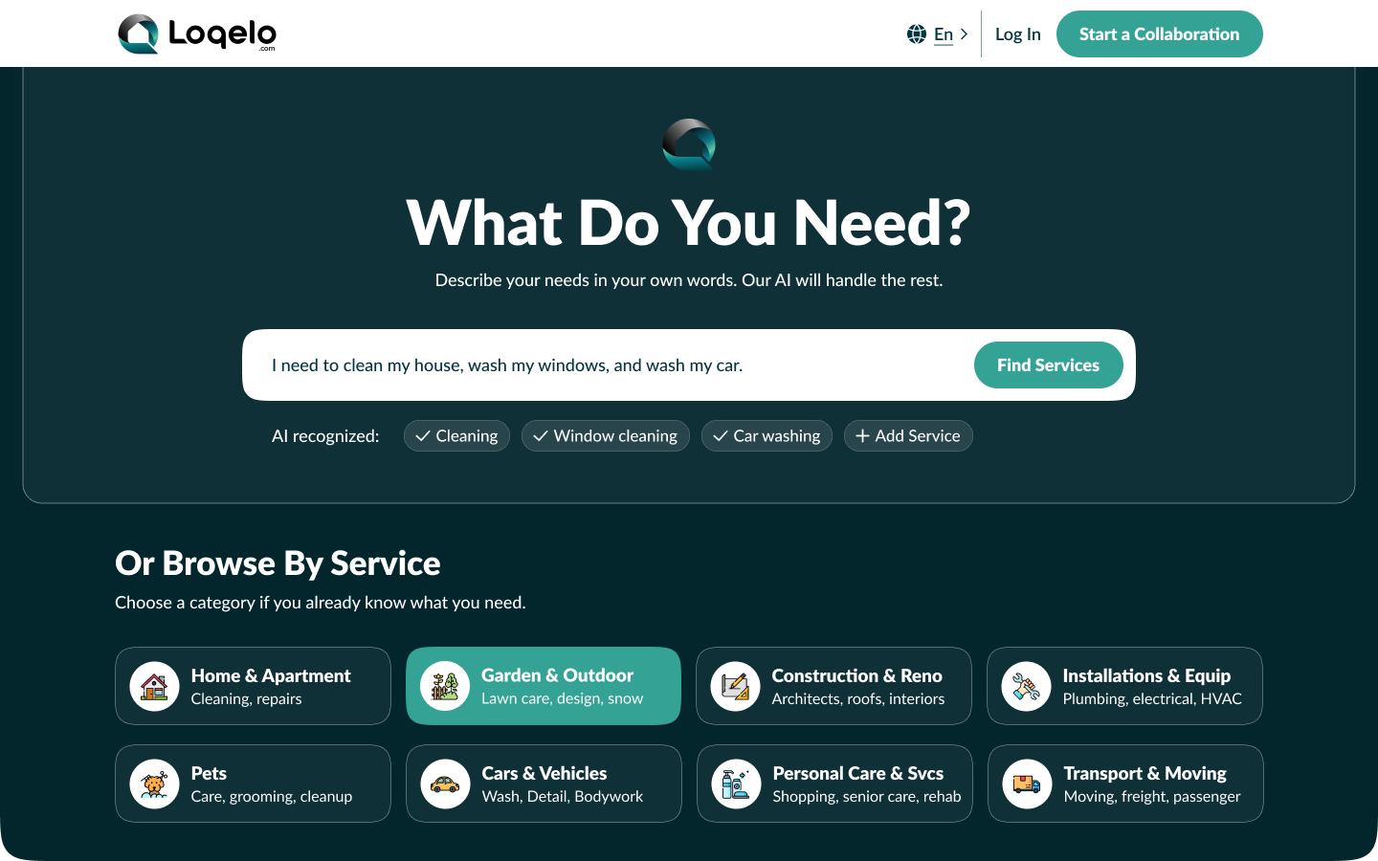Select the Cars & Vehicles car icon
This screenshot has width=1378, height=861.
click(x=445, y=784)
